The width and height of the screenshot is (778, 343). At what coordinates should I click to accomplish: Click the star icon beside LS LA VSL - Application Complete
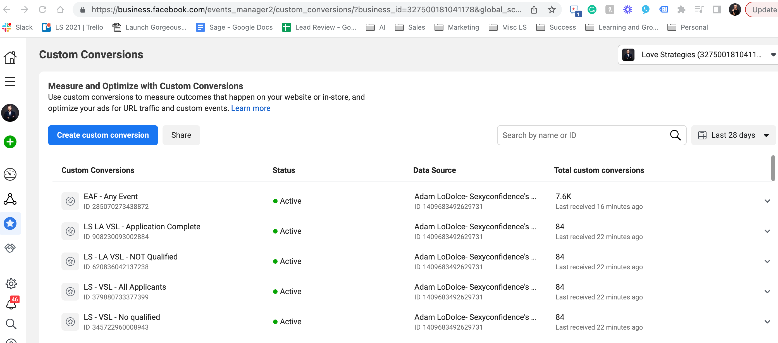pos(70,231)
